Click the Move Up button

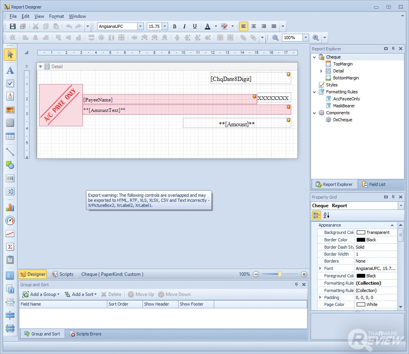pyautogui.click(x=141, y=294)
